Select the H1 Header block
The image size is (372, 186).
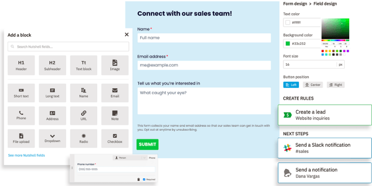point(21,65)
